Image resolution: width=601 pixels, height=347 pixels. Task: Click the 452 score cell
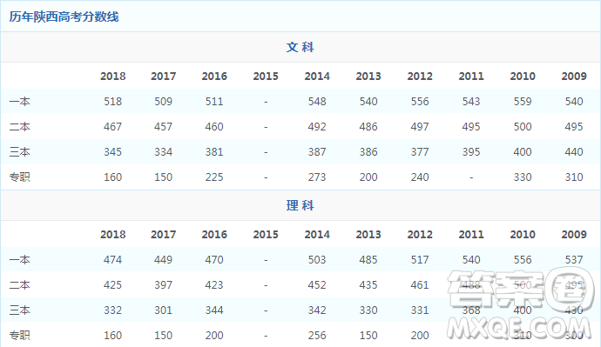(x=317, y=285)
